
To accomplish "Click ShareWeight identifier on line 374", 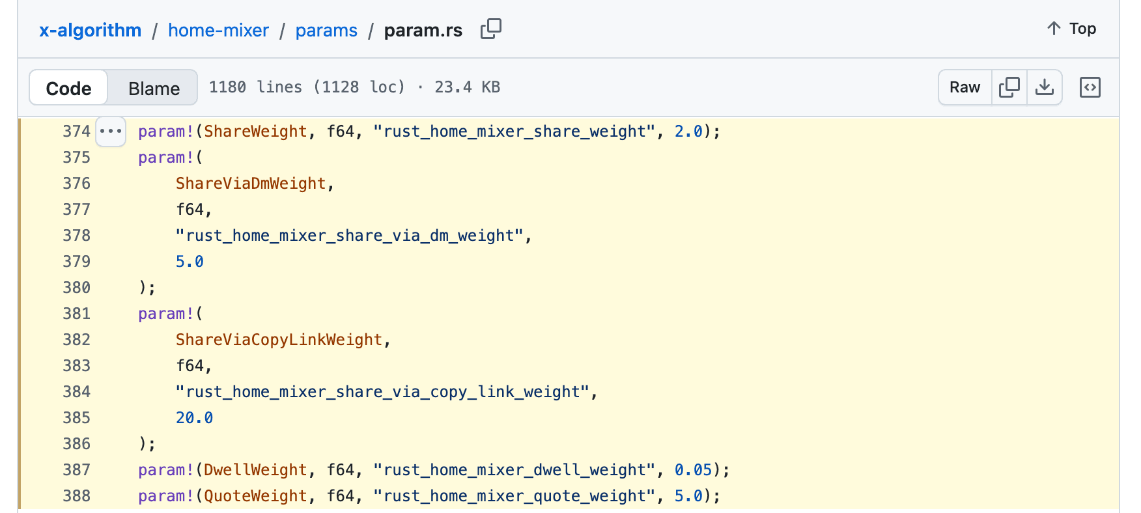I will (255, 132).
